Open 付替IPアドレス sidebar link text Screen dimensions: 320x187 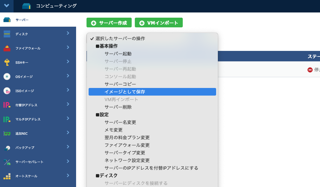pyautogui.click(x=26, y=105)
